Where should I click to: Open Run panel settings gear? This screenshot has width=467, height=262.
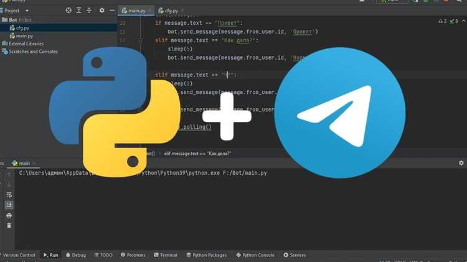tap(461, 163)
